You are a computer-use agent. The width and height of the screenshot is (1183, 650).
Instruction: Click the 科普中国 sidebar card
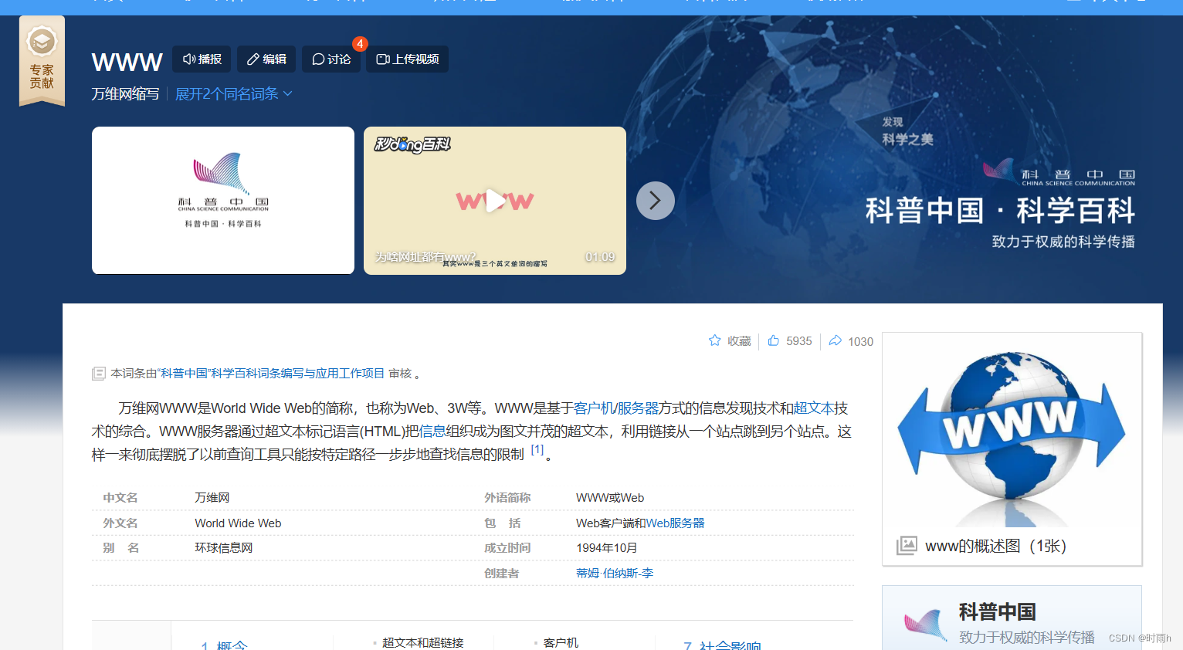(x=1012, y=618)
